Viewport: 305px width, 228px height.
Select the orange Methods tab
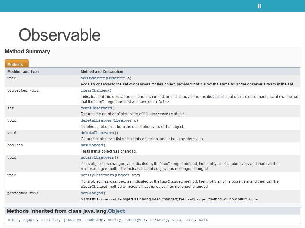pyautogui.click(x=17, y=64)
